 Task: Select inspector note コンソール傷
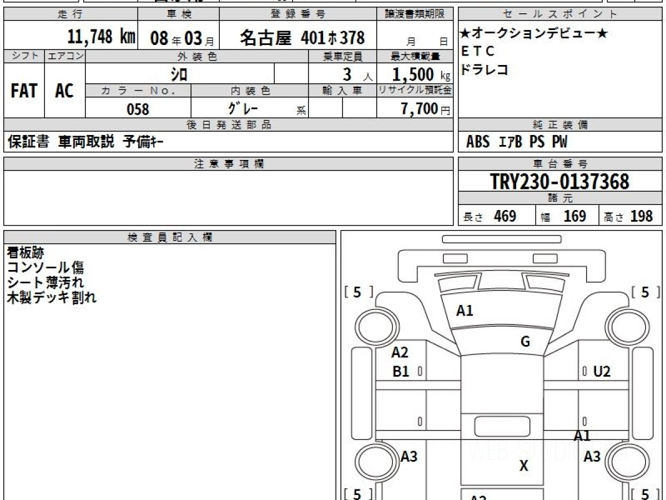pyautogui.click(x=46, y=268)
